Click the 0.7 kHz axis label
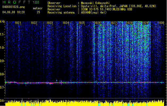This screenshot has height=106, width=167. (2, 87)
